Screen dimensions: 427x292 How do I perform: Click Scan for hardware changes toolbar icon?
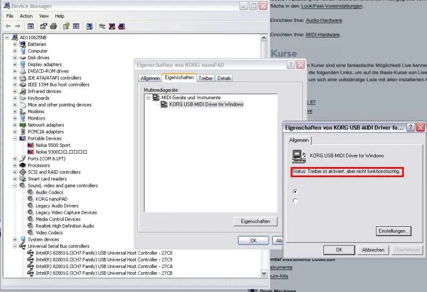(x=88, y=26)
